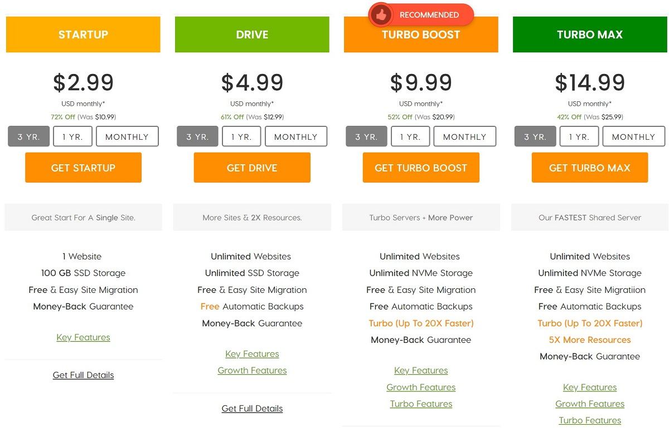
Task: Click 'Unlimited SSD Storage' in Drive plan
Action: click(x=252, y=273)
